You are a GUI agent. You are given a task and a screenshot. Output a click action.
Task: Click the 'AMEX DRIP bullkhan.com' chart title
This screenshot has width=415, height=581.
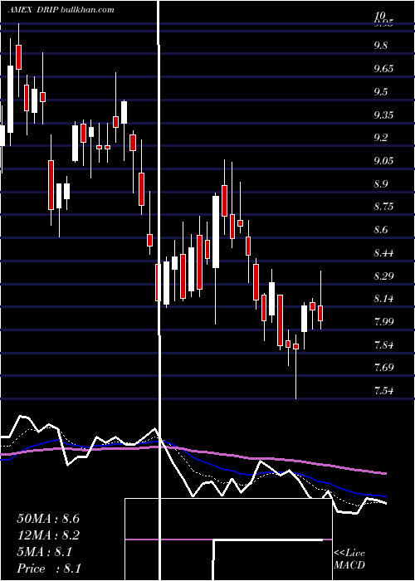[x=61, y=10]
